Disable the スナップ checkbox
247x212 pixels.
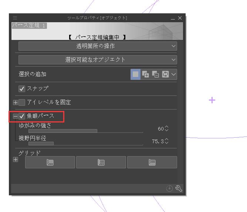coord(22,89)
